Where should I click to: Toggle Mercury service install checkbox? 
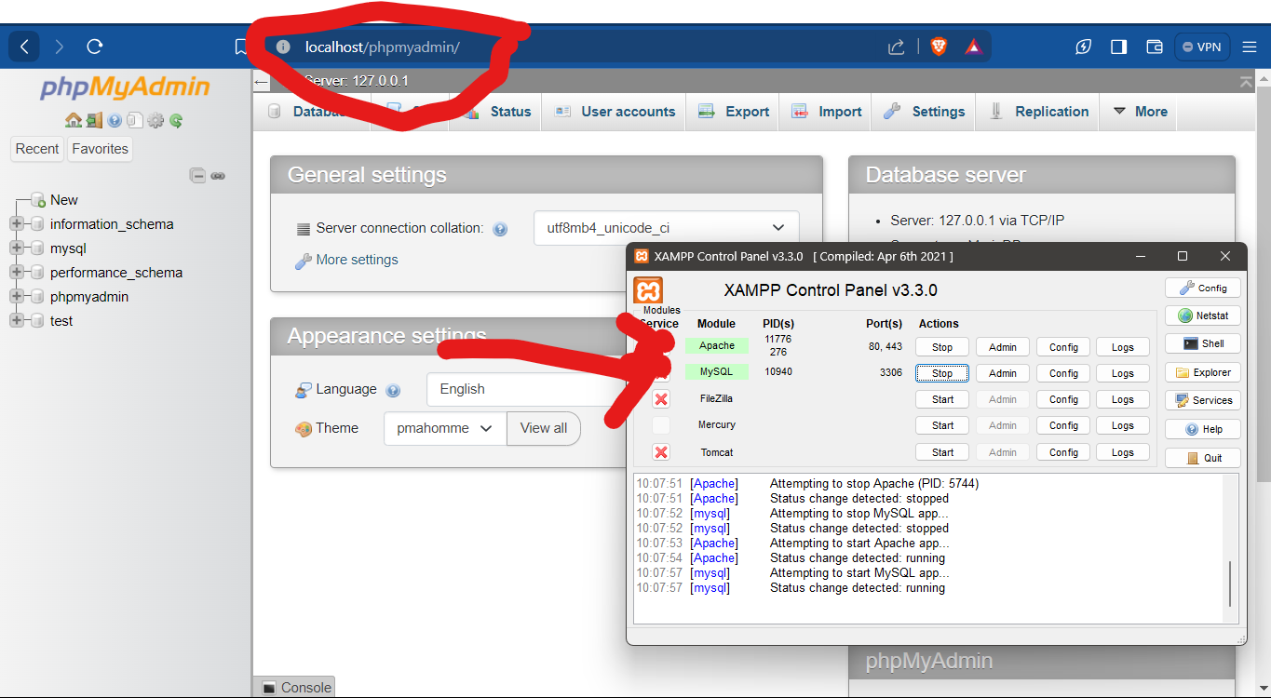tap(661, 425)
